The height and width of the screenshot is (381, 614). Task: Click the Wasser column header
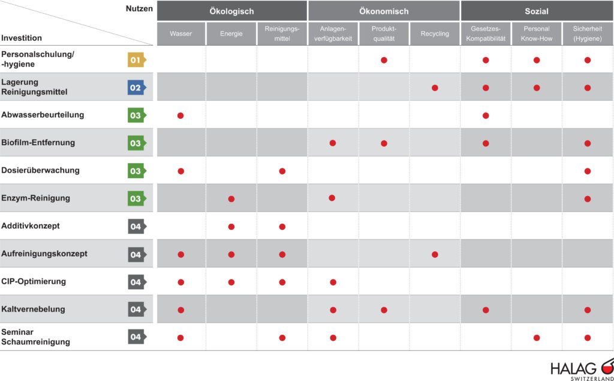point(181,34)
